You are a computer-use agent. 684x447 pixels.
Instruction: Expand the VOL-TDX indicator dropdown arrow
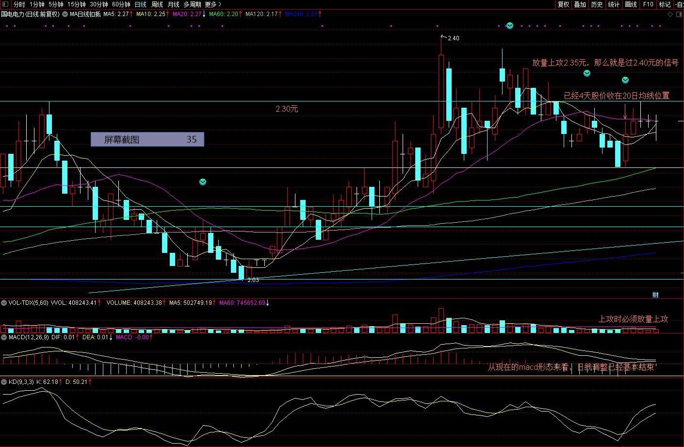tap(4, 302)
